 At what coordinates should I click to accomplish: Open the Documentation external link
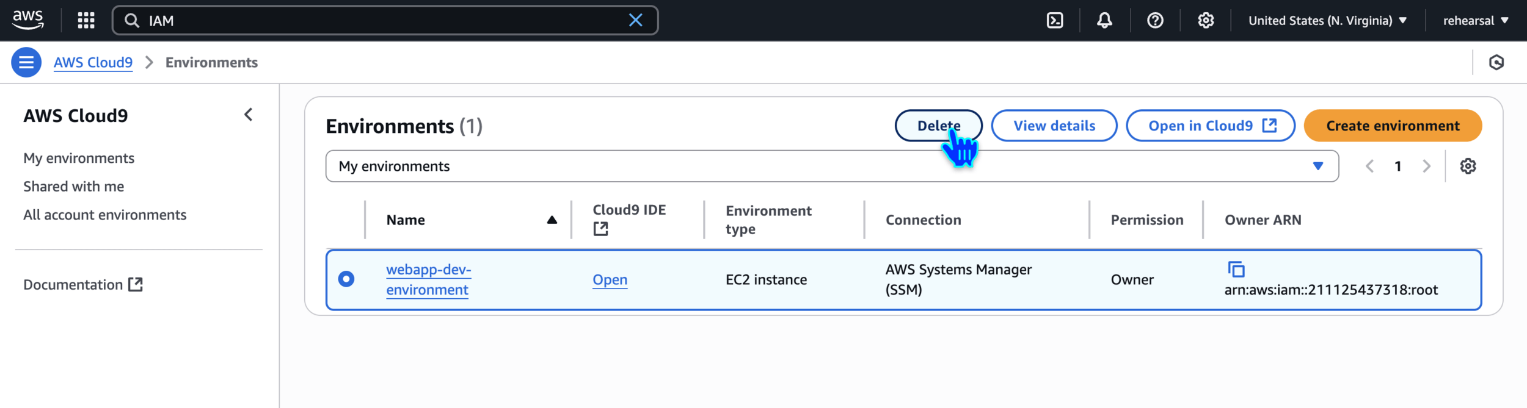pos(83,285)
